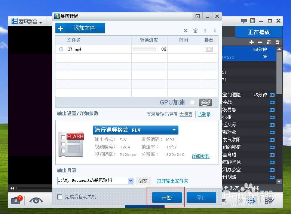Click the 时间 column header
Screen dimensions: 291x214
[184, 40]
